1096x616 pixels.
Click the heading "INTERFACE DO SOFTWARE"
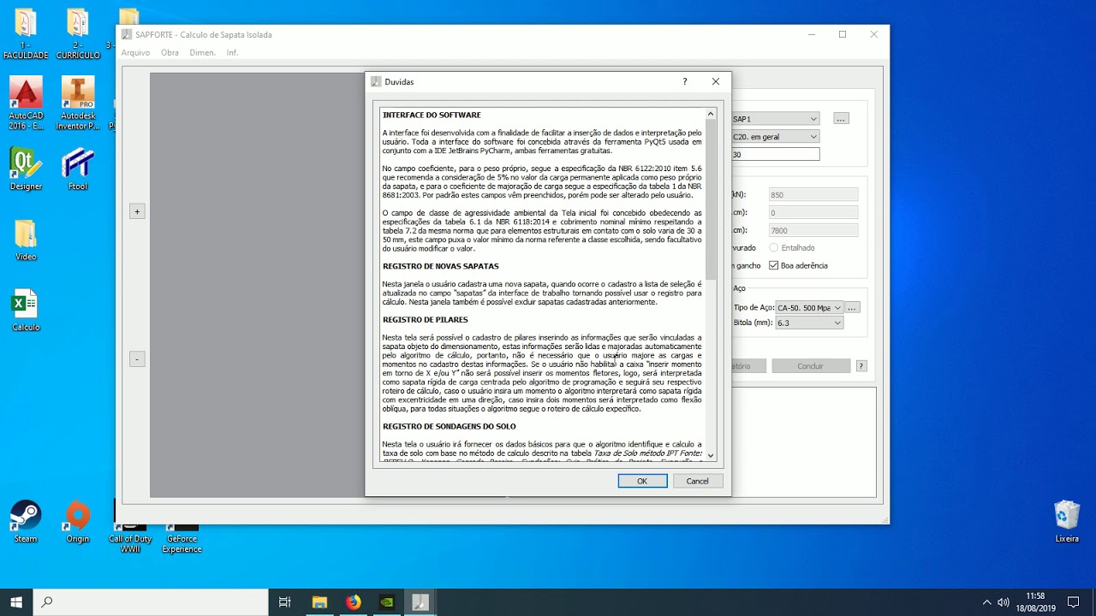click(x=432, y=115)
